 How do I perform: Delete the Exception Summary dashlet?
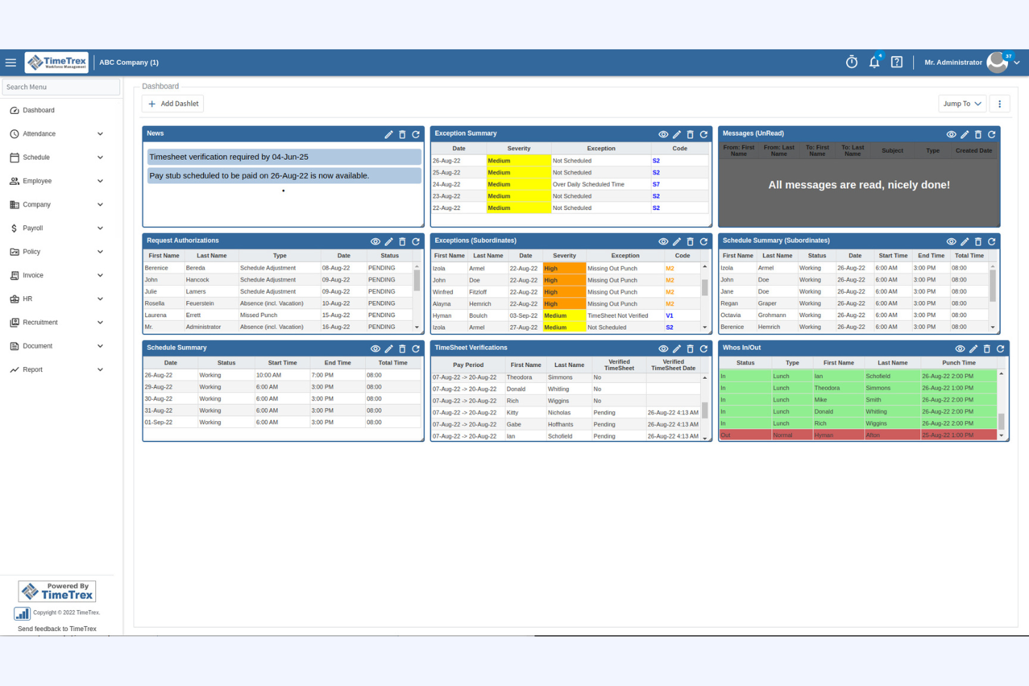690,133
